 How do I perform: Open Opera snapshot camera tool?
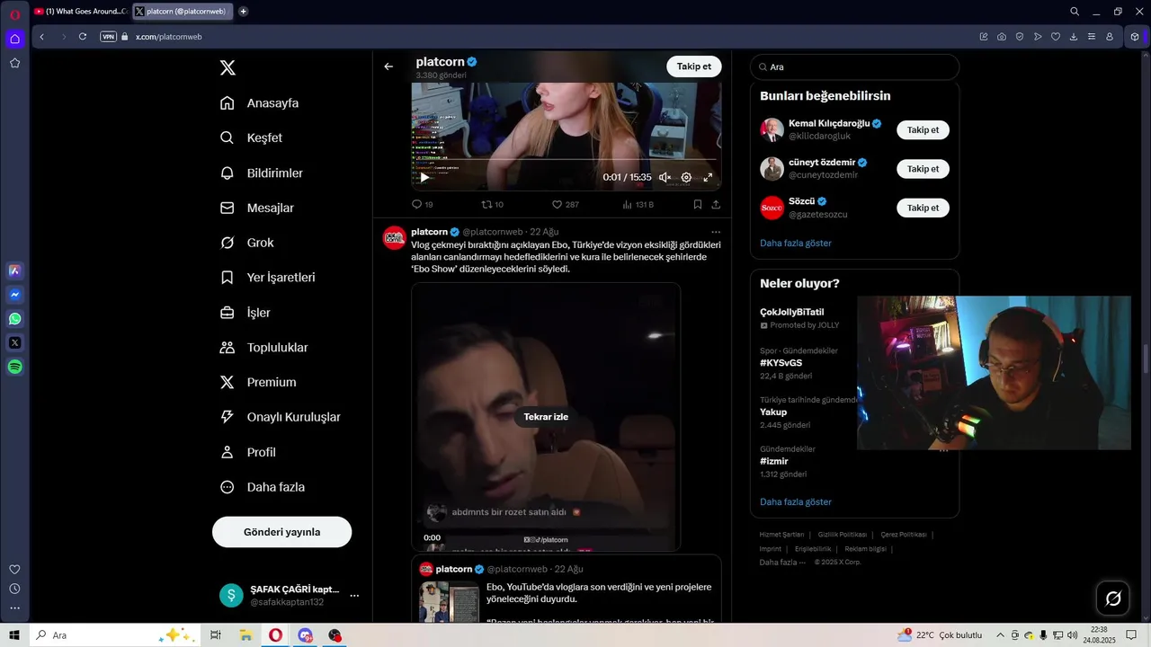tap(1002, 37)
